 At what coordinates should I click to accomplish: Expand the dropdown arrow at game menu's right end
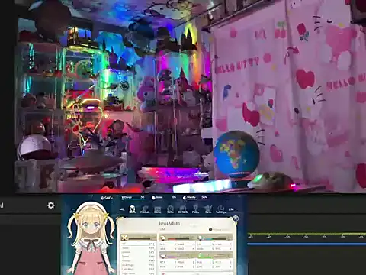click(237, 209)
